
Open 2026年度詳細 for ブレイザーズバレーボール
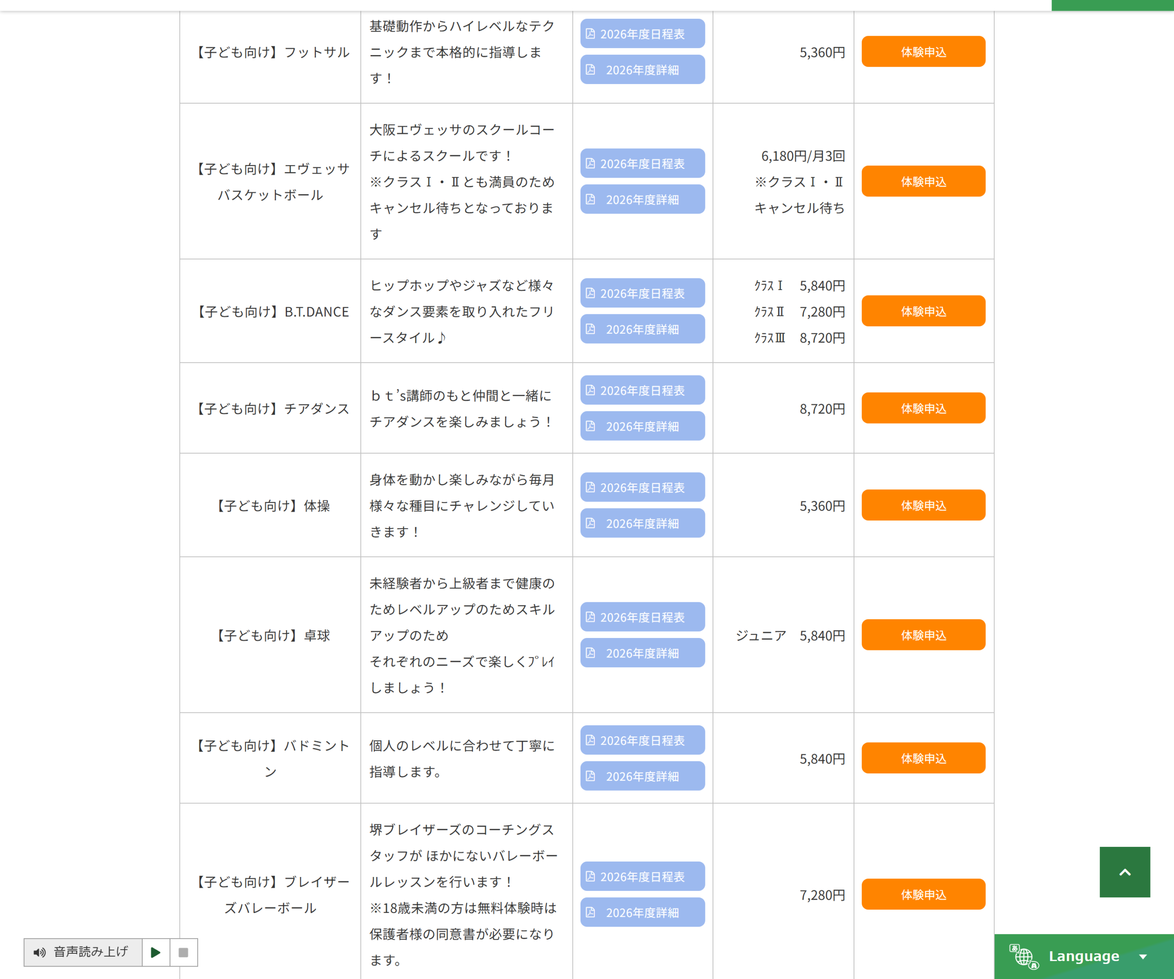(x=642, y=912)
